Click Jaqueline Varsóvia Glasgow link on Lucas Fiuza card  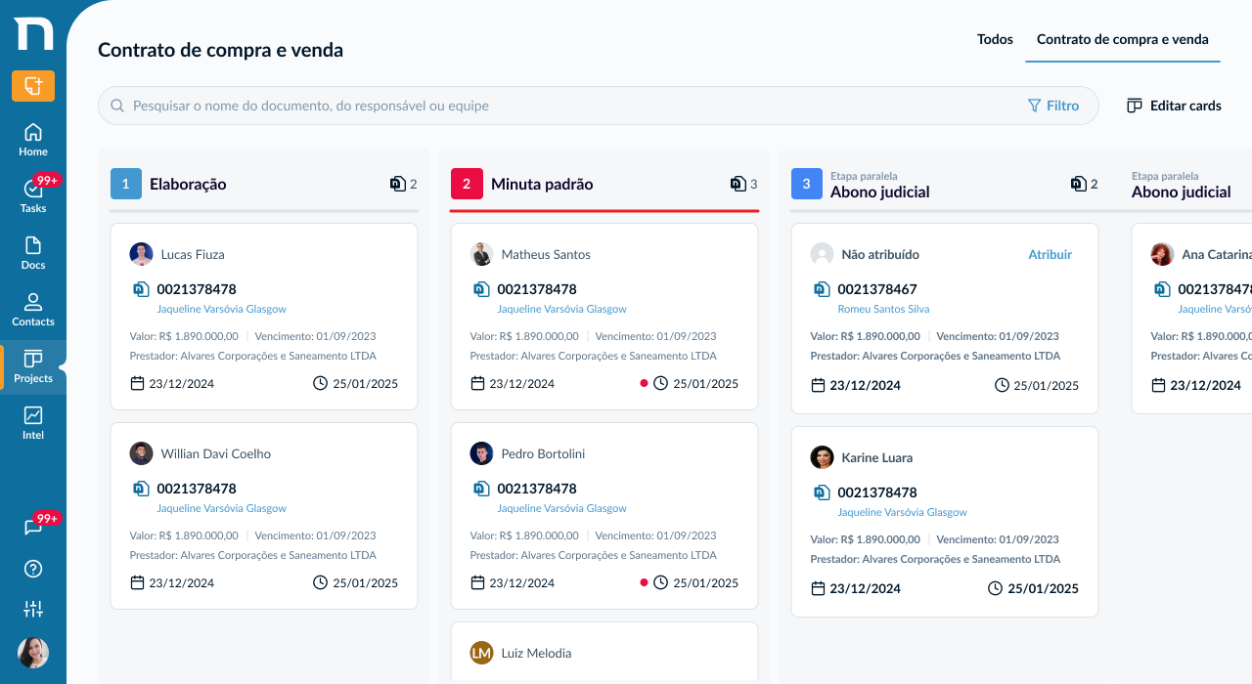point(221,309)
